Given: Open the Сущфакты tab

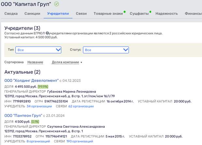Looking at the screenshot, I should [139, 14].
